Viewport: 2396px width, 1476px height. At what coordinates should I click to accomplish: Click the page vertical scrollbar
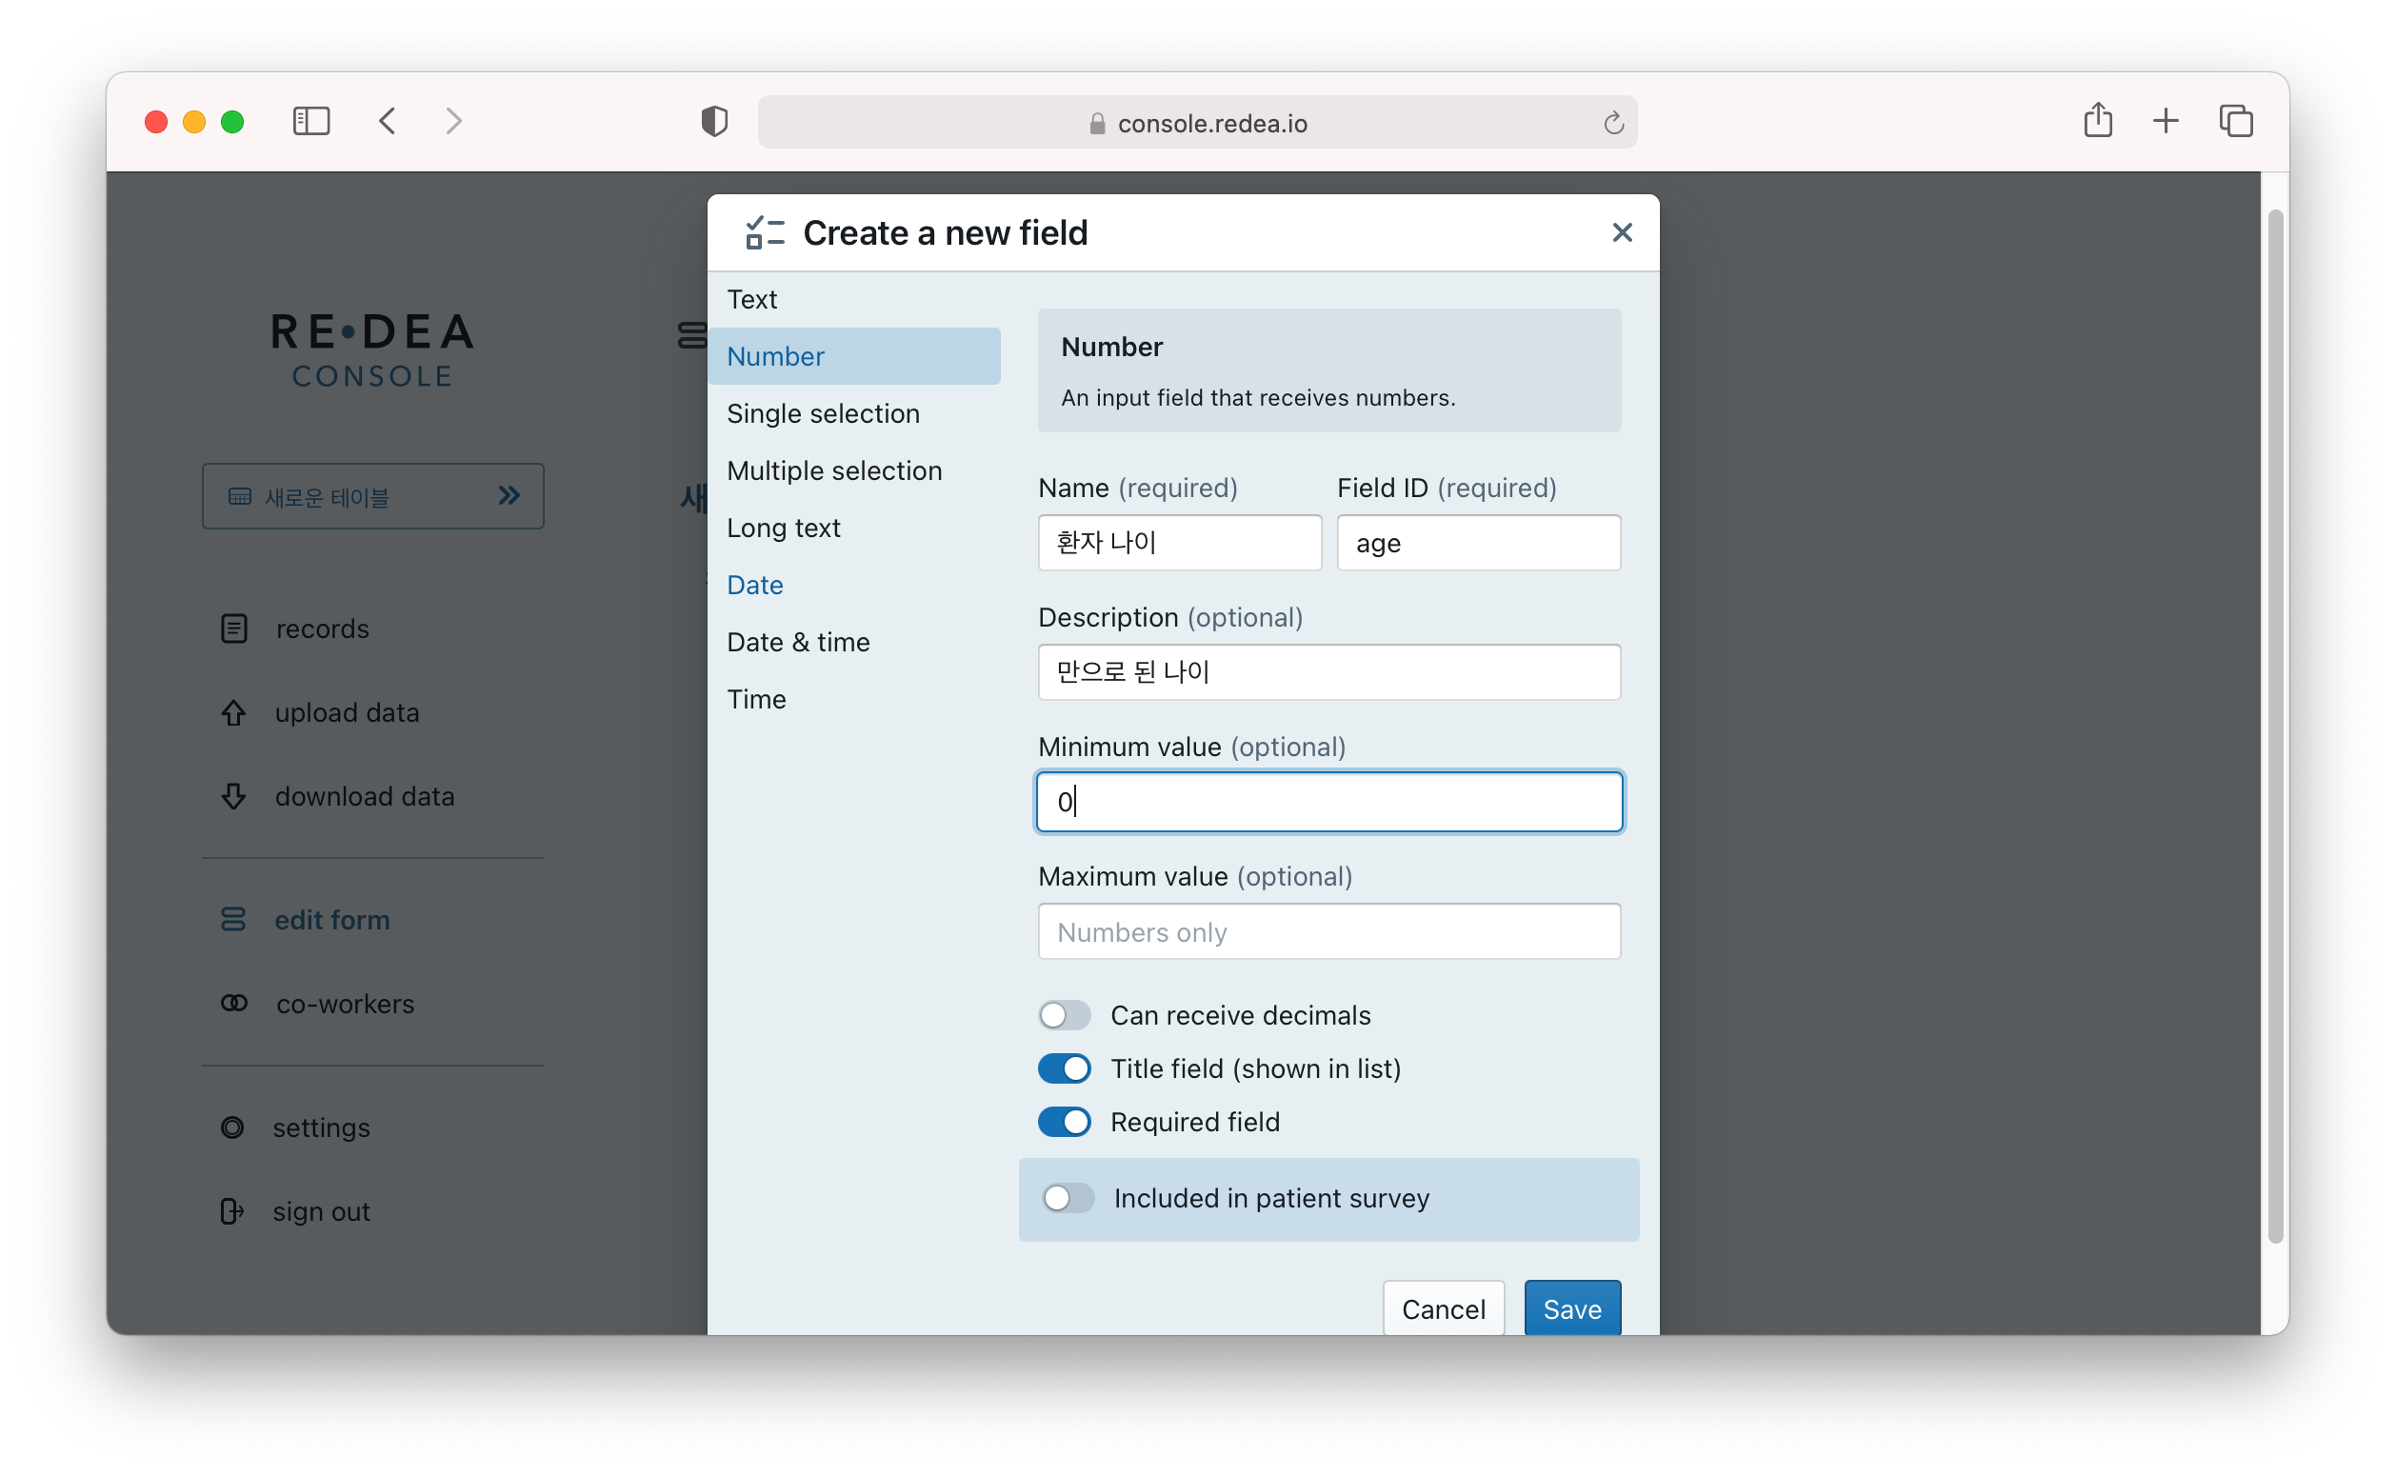point(2274,726)
